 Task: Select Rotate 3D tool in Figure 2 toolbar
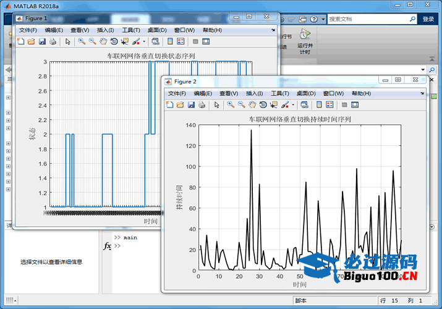point(263,105)
